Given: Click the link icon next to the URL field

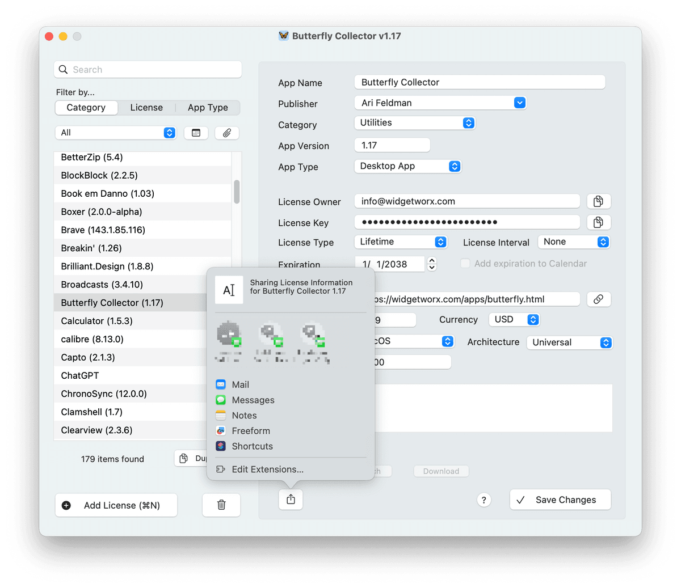Looking at the screenshot, I should tap(598, 299).
